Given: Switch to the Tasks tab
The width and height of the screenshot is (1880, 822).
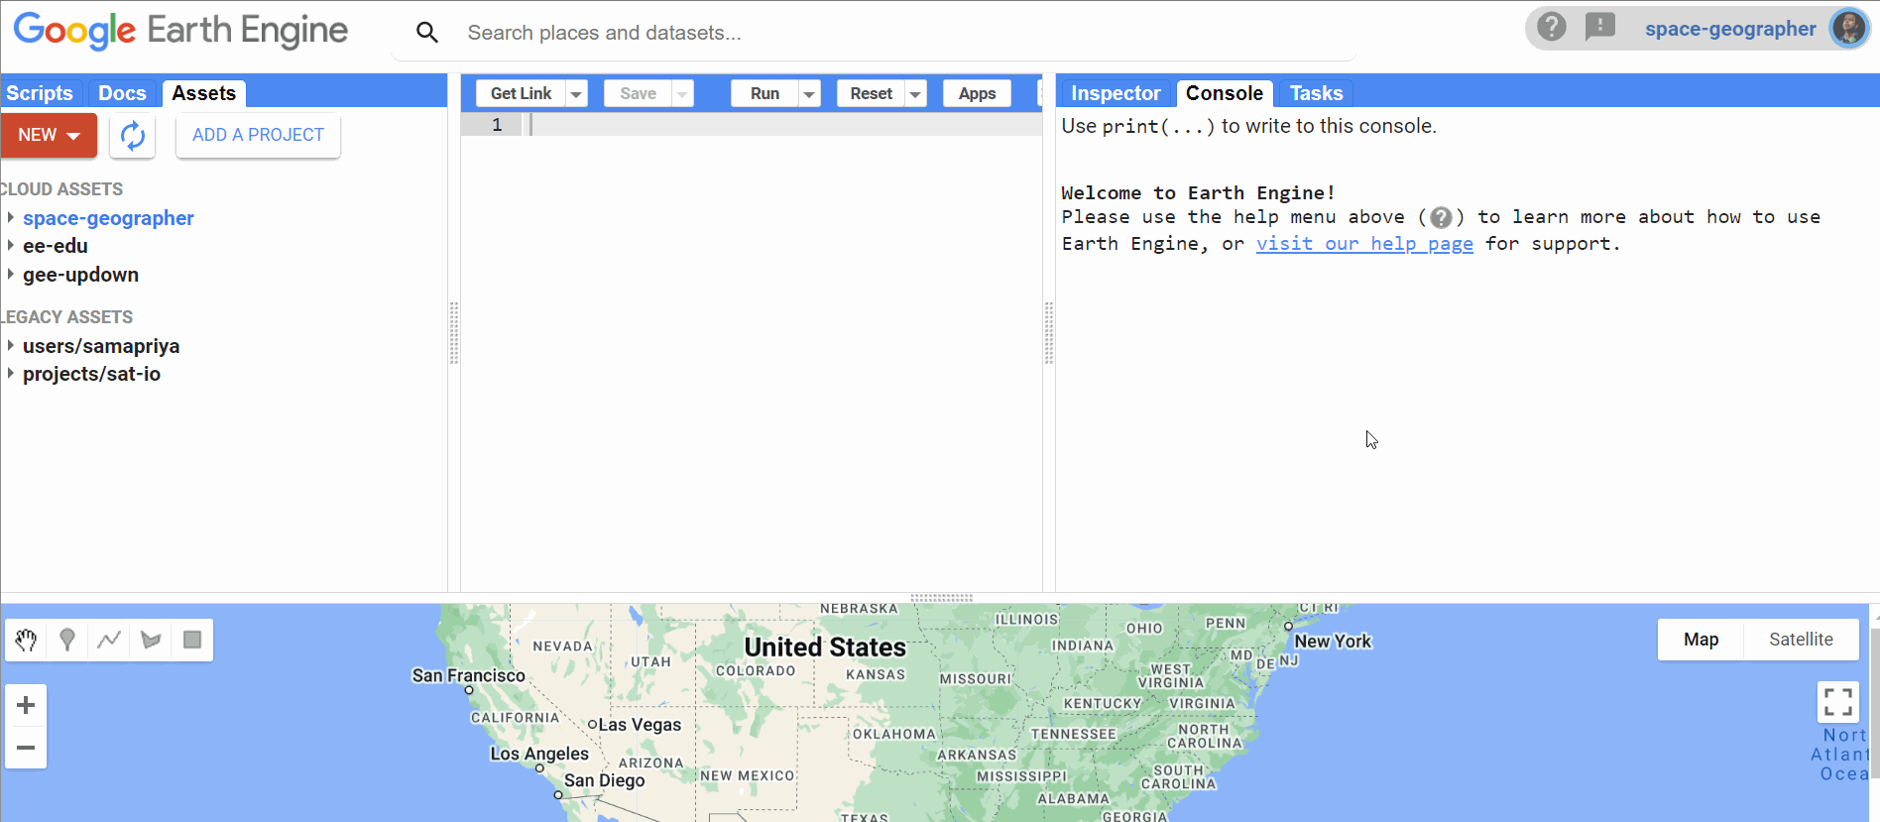Looking at the screenshot, I should click(1316, 93).
